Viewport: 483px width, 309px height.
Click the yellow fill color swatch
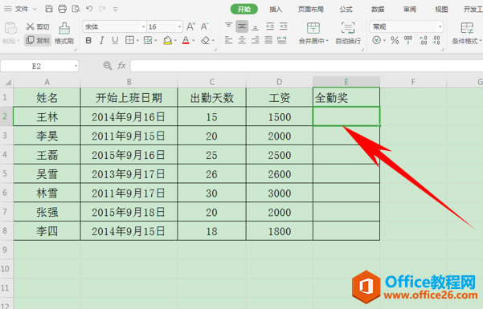click(x=168, y=40)
